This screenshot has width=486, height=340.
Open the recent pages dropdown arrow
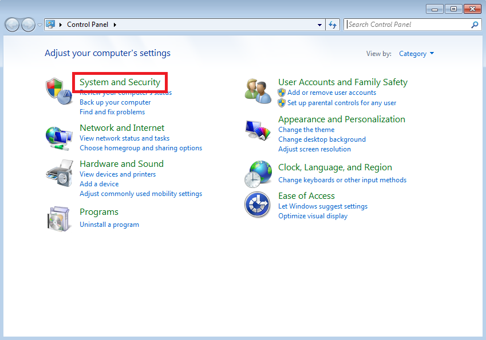tap(39, 25)
